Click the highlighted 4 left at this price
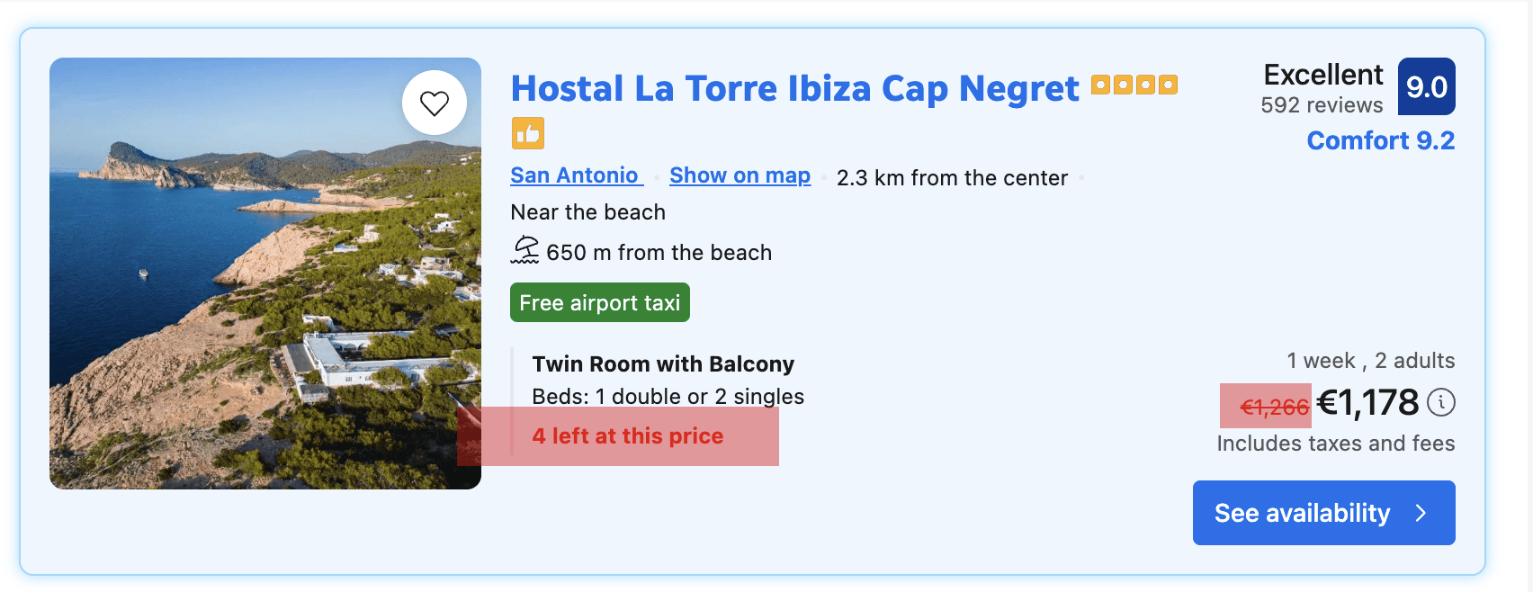This screenshot has width=1533, height=592. (x=628, y=435)
